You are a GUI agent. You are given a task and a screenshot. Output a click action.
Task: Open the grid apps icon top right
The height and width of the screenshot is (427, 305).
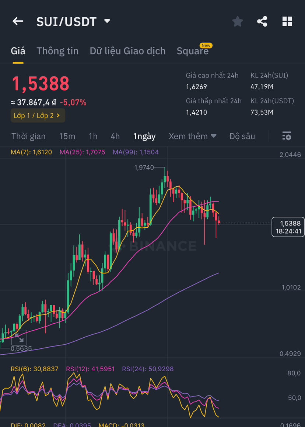point(287,21)
